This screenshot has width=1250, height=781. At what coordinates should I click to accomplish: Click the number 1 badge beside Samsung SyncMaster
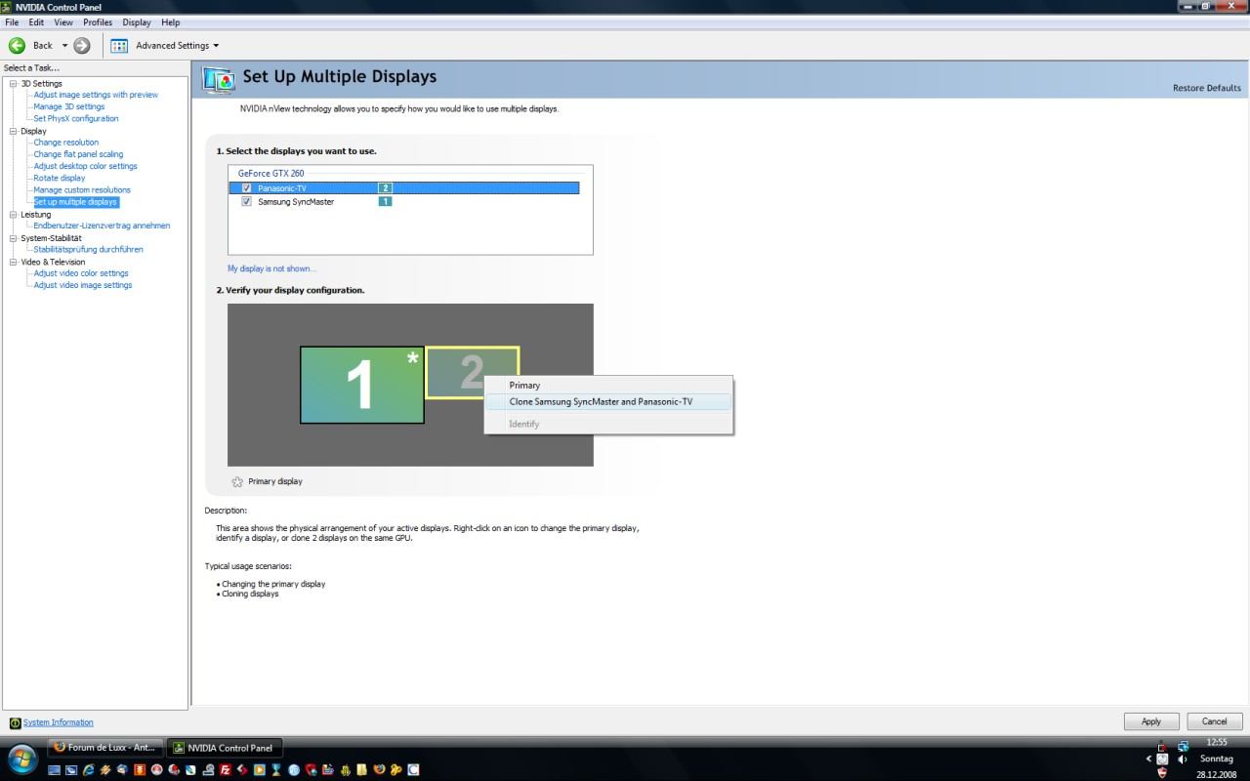coord(385,201)
